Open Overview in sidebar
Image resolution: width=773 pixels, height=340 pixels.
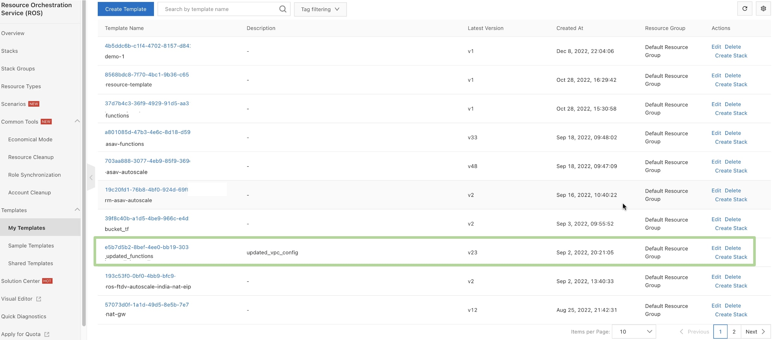pyautogui.click(x=13, y=33)
